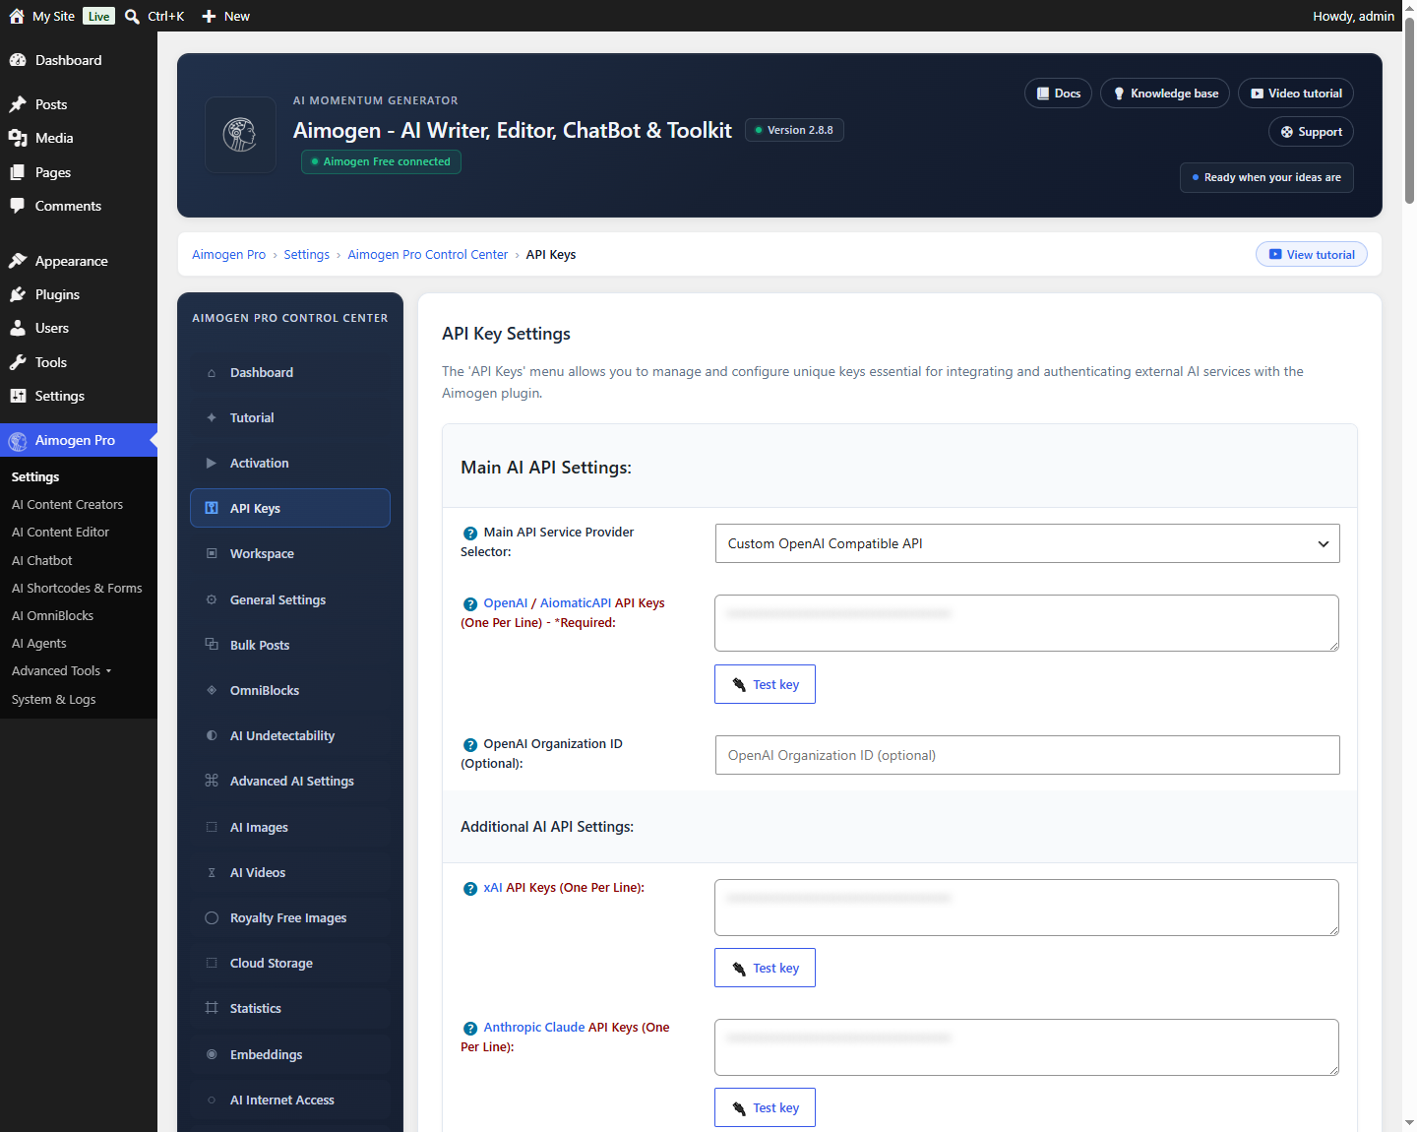Open System & Logs submenu item
1417x1132 pixels.
click(54, 700)
